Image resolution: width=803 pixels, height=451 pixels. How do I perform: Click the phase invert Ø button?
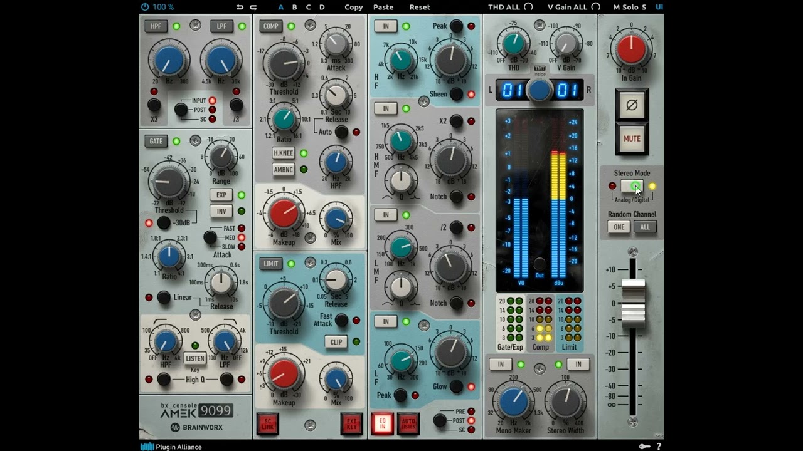coord(632,105)
